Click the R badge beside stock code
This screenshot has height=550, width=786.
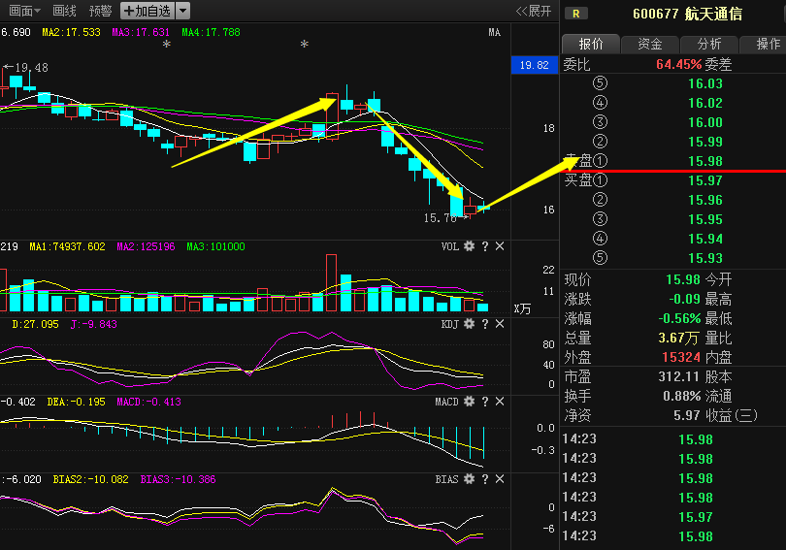pyautogui.click(x=576, y=14)
